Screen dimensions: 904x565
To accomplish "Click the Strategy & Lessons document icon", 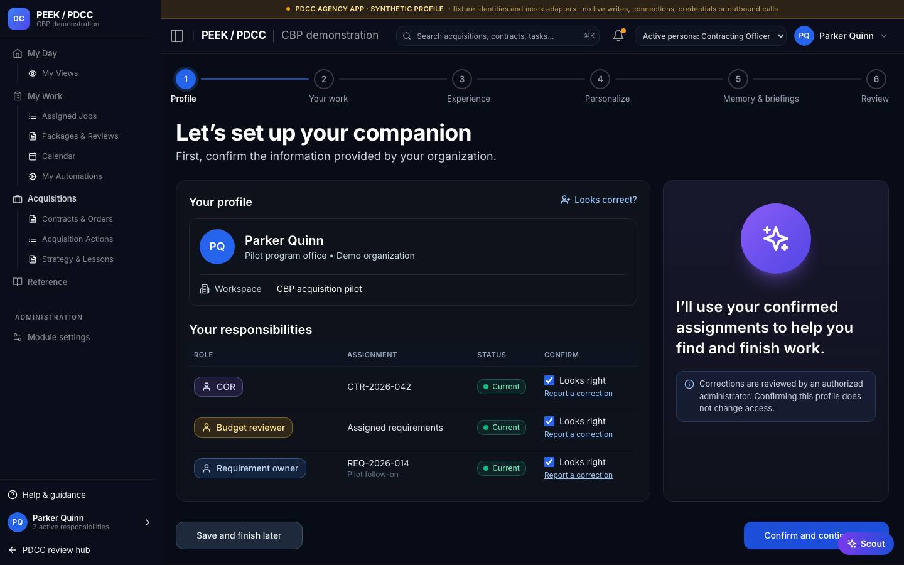I will (33, 259).
